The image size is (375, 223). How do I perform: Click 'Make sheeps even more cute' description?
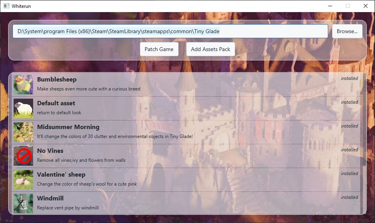[x=88, y=89]
